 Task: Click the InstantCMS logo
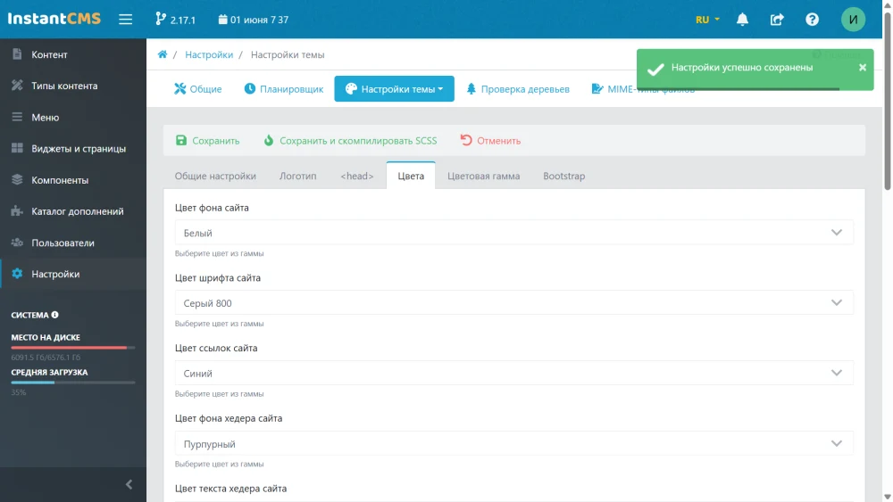tap(54, 19)
